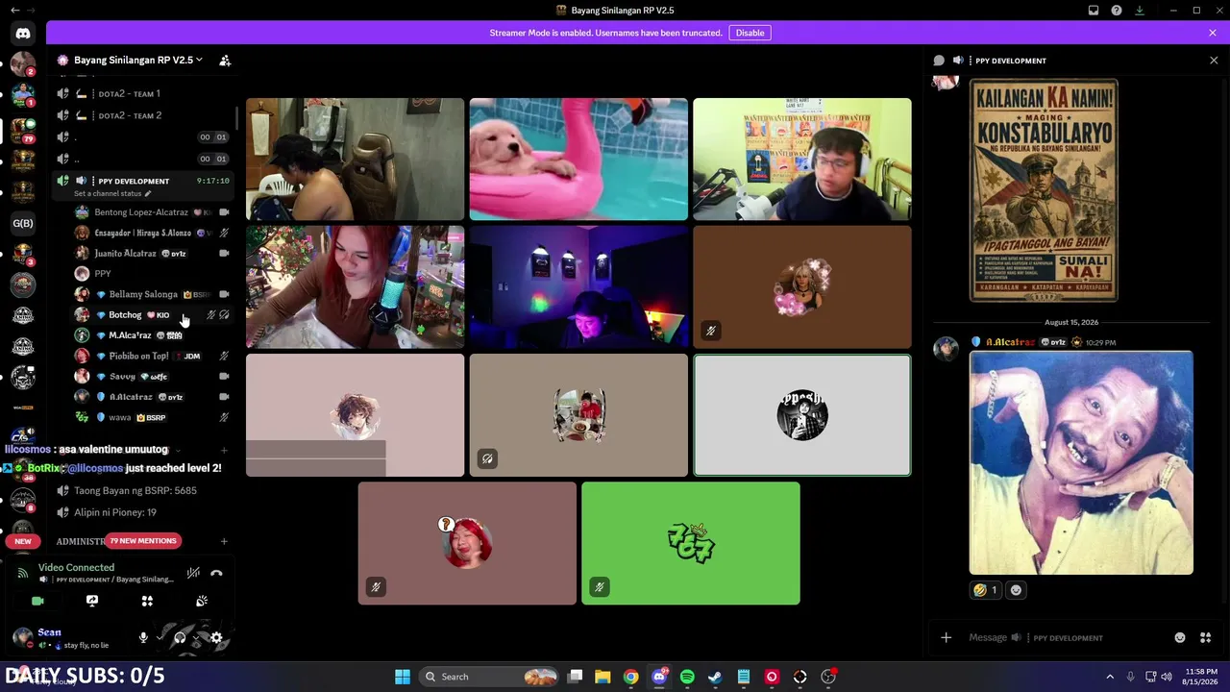Invite members to Bayang Sinilangan server
The image size is (1230, 692).
(225, 60)
